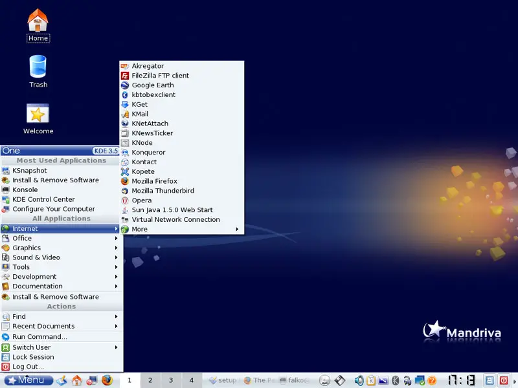Screen dimensions: 518x388
Task: Launch Firefox from the panel
Action: pyautogui.click(x=107, y=380)
